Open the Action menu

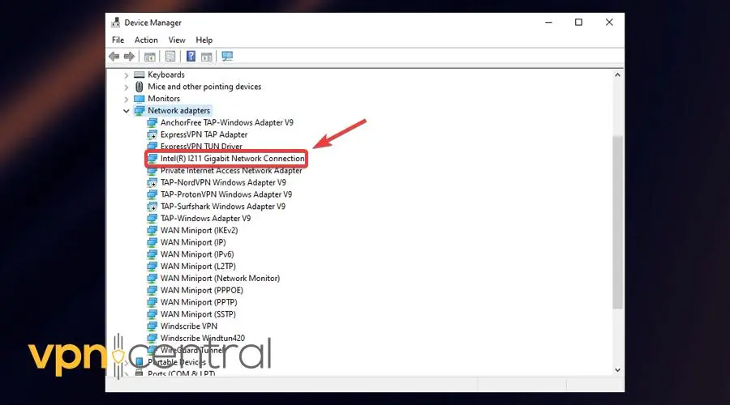(146, 40)
